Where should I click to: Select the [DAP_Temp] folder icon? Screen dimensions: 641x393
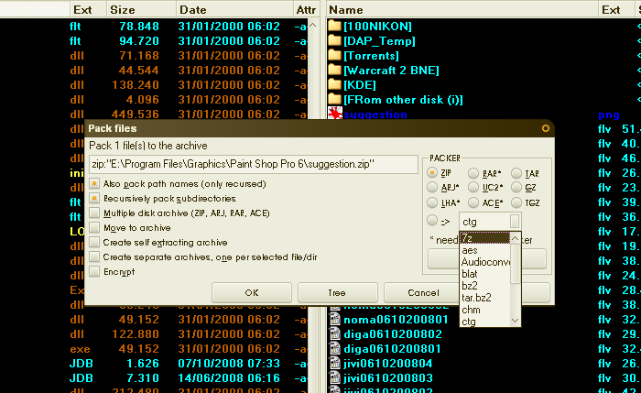click(x=334, y=41)
